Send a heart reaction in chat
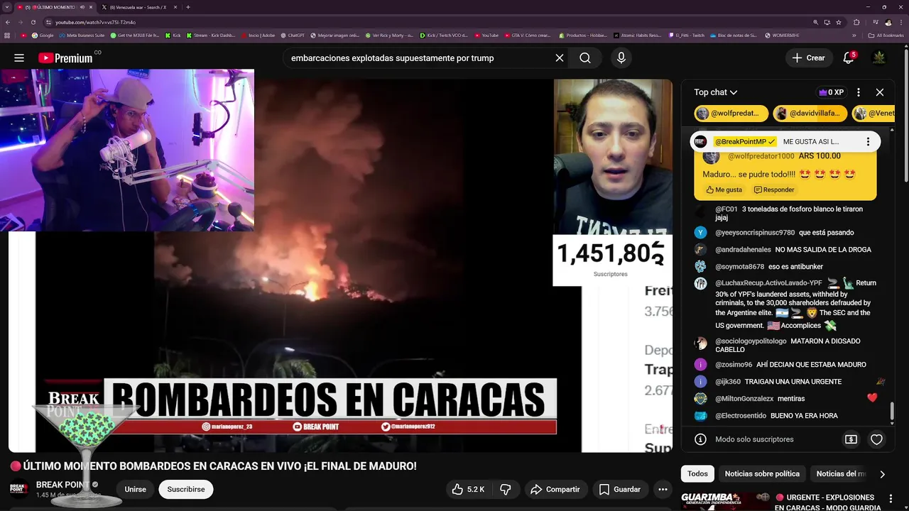909x511 pixels. (876, 439)
